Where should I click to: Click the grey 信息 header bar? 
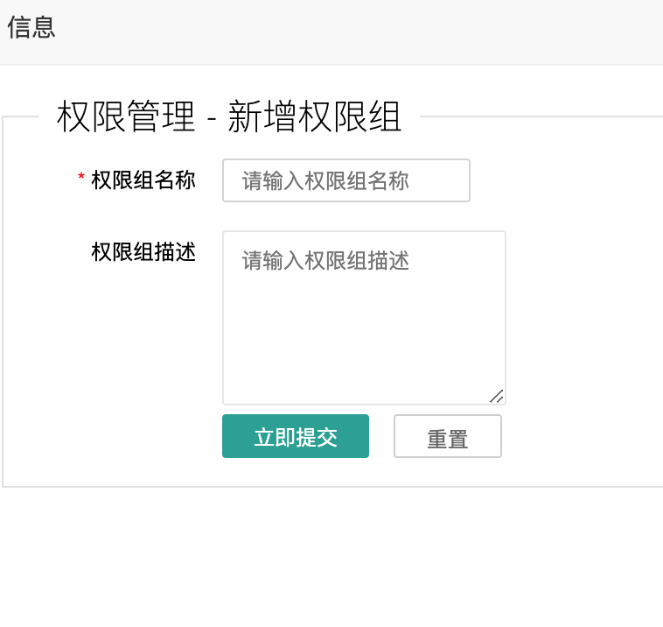click(x=350, y=32)
